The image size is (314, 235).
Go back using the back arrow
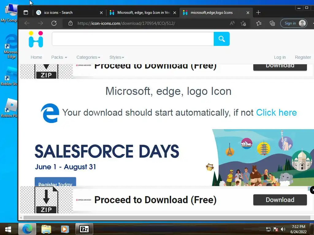(x=27, y=23)
